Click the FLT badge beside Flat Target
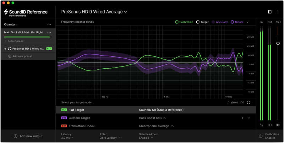 (x=64, y=110)
